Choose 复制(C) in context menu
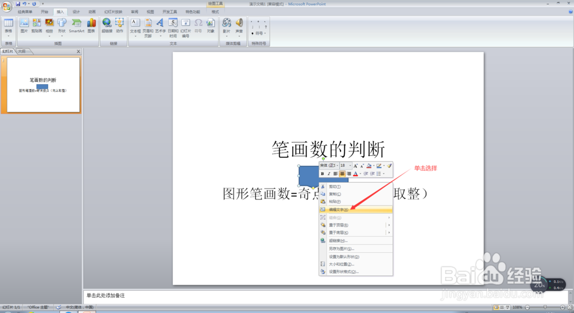 coord(356,194)
